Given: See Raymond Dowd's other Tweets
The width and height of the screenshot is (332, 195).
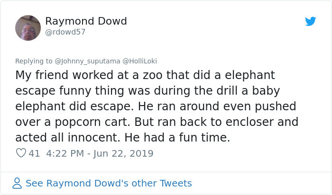Looking at the screenshot, I should coord(109,183).
